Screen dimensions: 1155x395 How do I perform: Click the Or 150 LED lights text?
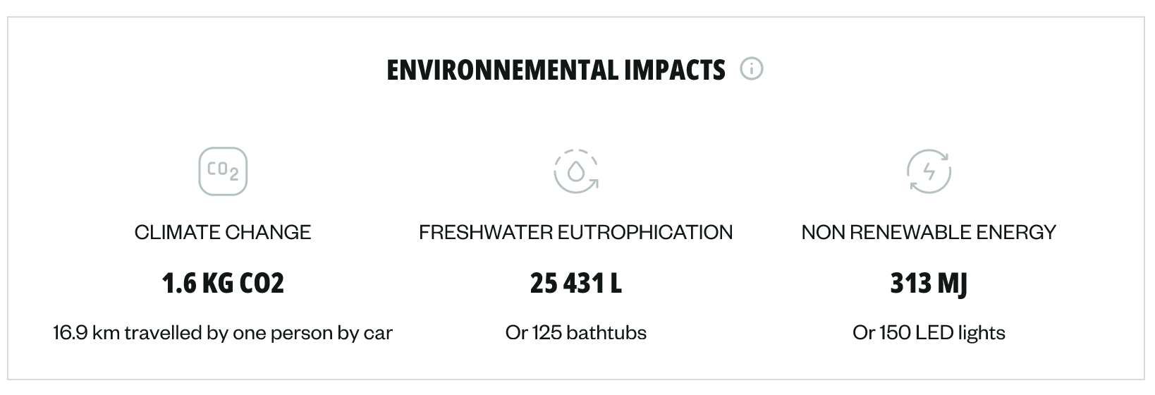929,332
